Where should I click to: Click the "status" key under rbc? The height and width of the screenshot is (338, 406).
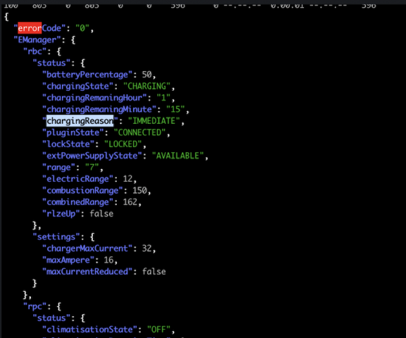coord(51,63)
